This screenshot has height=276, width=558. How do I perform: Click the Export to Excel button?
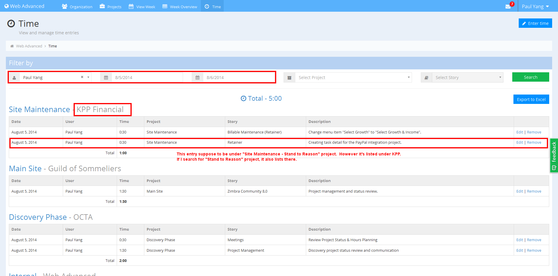(x=531, y=100)
